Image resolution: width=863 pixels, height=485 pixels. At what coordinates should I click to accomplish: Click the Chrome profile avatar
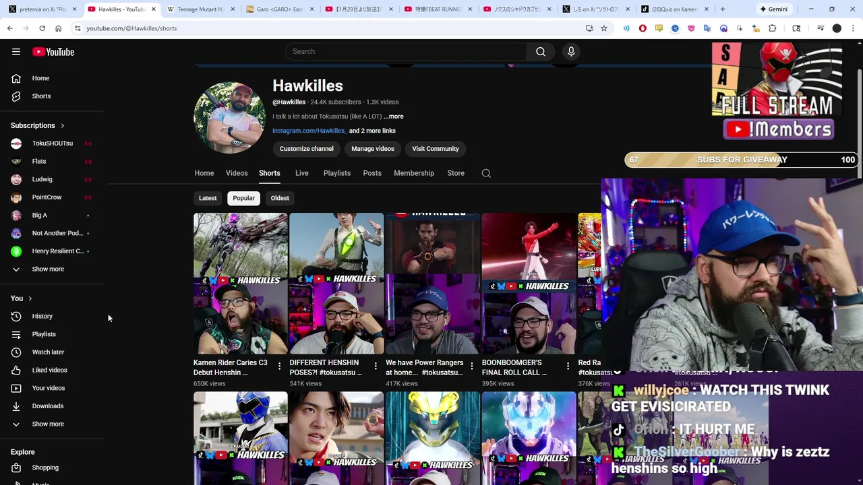837,28
